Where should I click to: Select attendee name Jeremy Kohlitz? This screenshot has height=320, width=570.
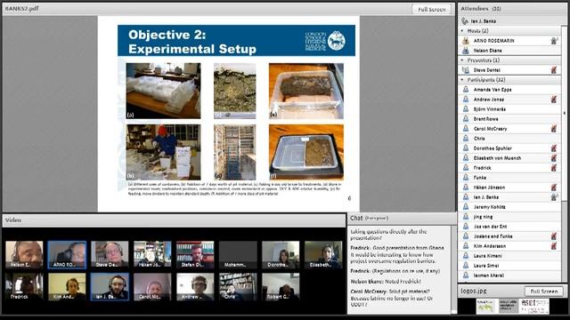[489, 207]
